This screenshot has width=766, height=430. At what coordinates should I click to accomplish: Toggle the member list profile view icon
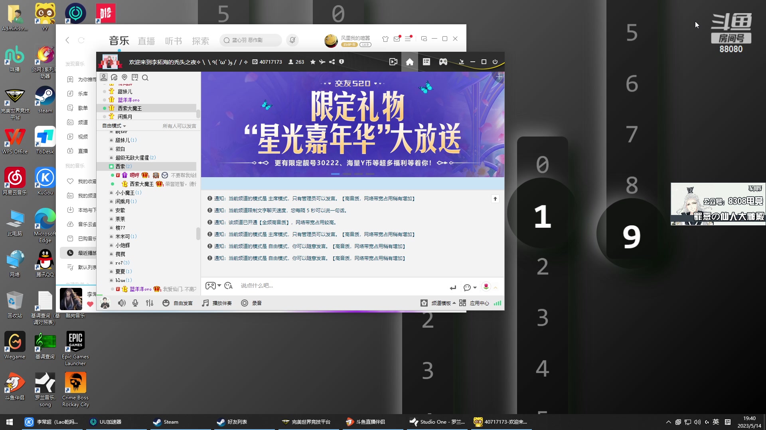(104, 77)
